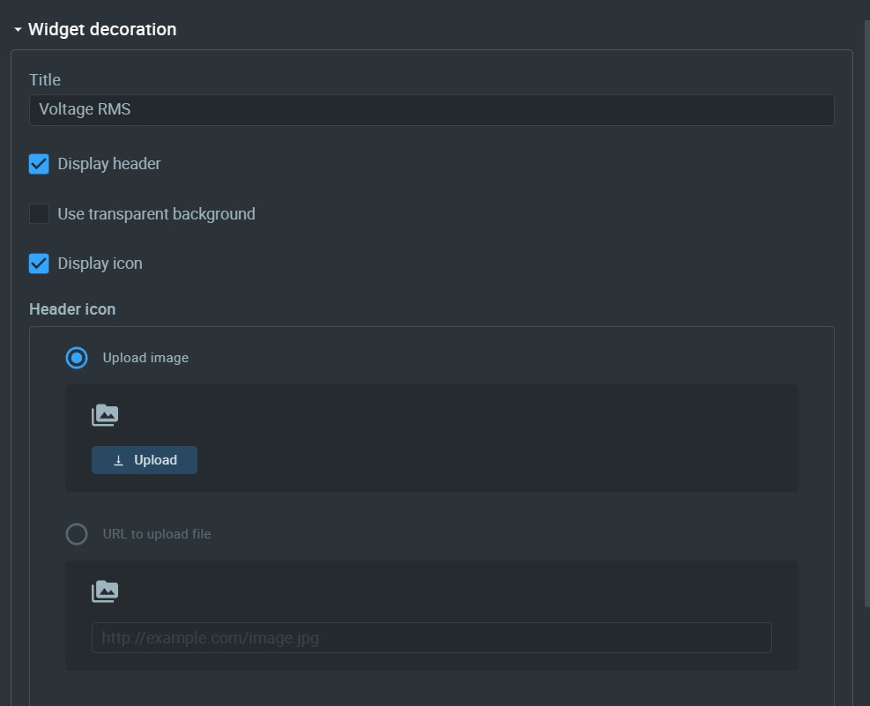This screenshot has height=706, width=870.
Task: Click the Display header label text
Action: (109, 164)
